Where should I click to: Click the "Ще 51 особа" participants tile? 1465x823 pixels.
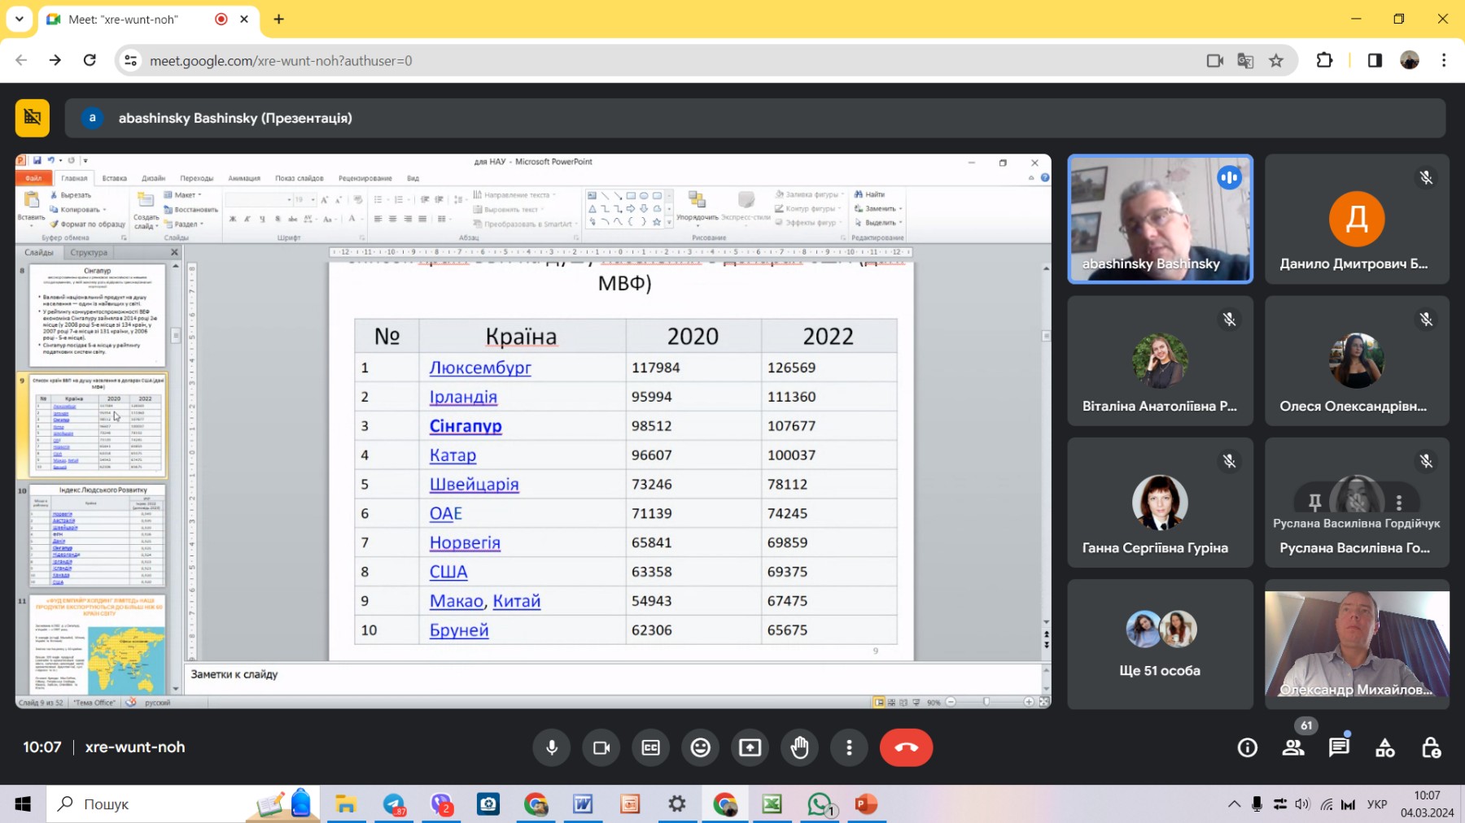click(x=1160, y=644)
